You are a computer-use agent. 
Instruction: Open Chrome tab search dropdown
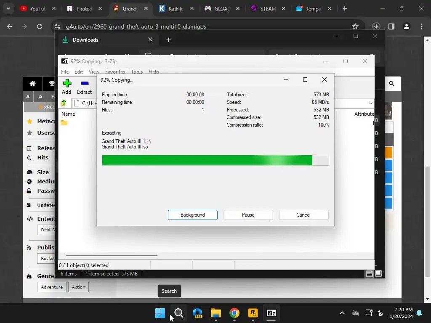coord(8,8)
